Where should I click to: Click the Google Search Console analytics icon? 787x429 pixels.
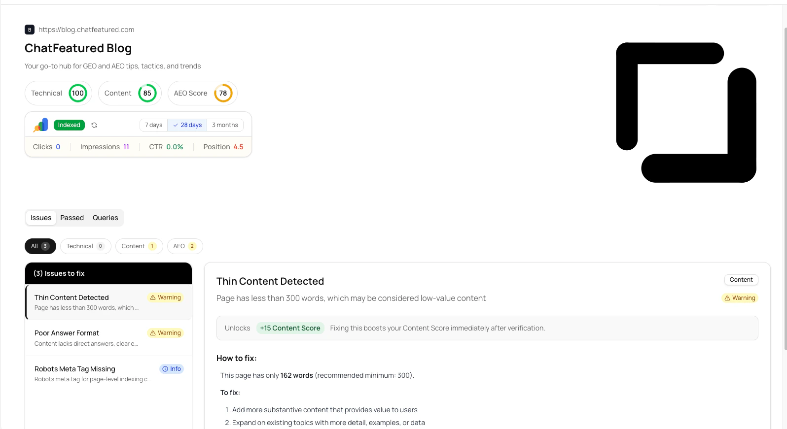point(40,125)
